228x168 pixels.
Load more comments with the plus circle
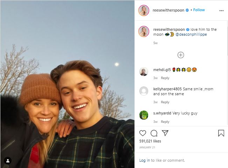(181, 55)
